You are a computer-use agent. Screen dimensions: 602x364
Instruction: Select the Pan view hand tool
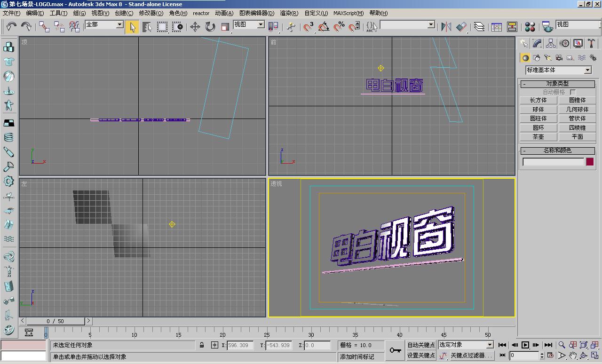coord(573,356)
